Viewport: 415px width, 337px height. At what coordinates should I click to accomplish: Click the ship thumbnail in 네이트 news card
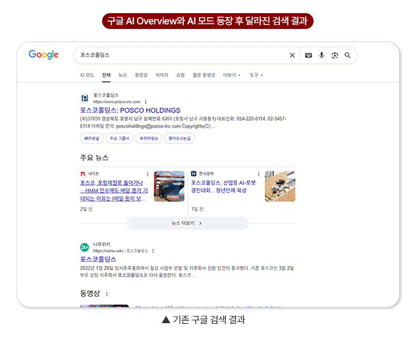click(169, 186)
